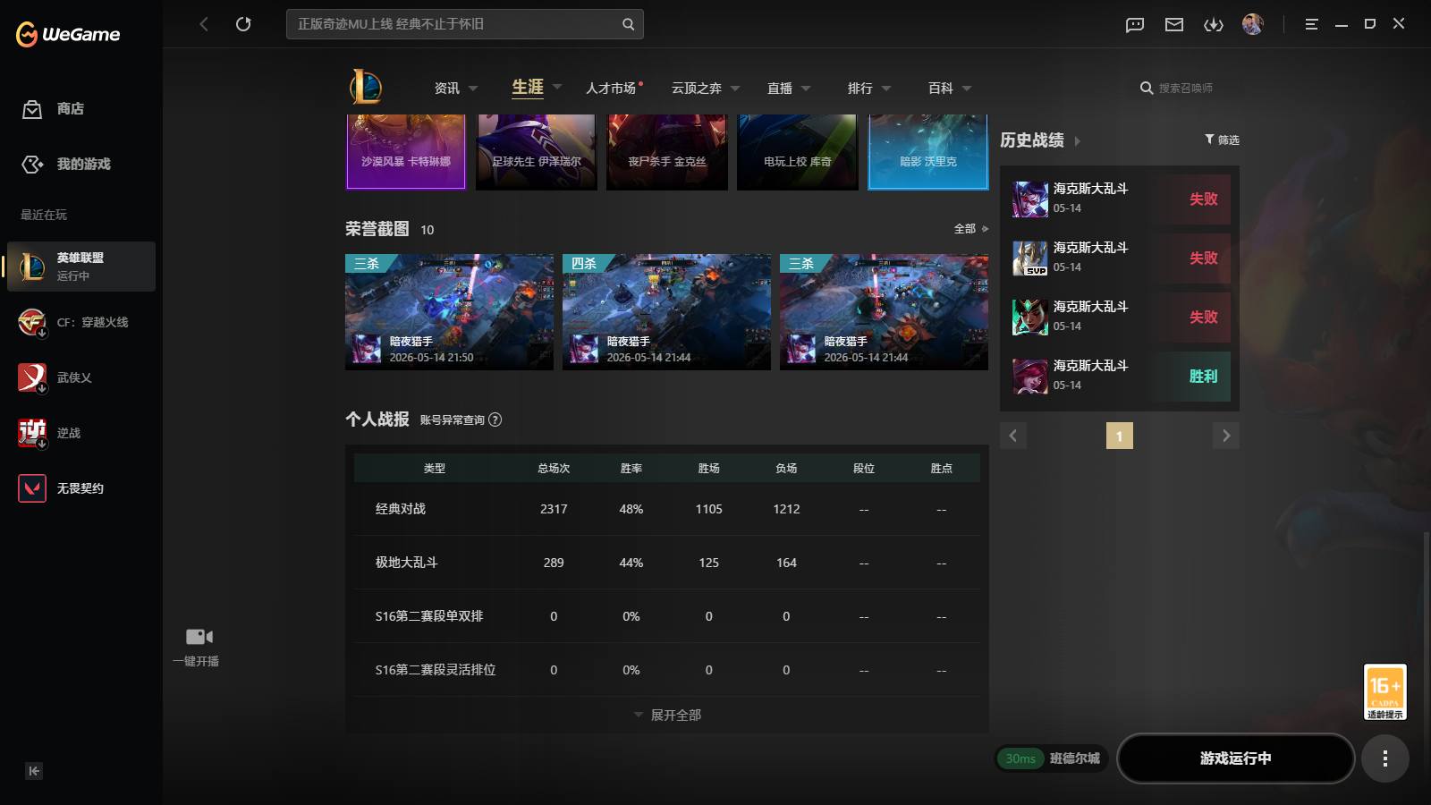This screenshot has height=805, width=1431.
Task: Refresh the page with reload icon
Action: pyautogui.click(x=243, y=24)
